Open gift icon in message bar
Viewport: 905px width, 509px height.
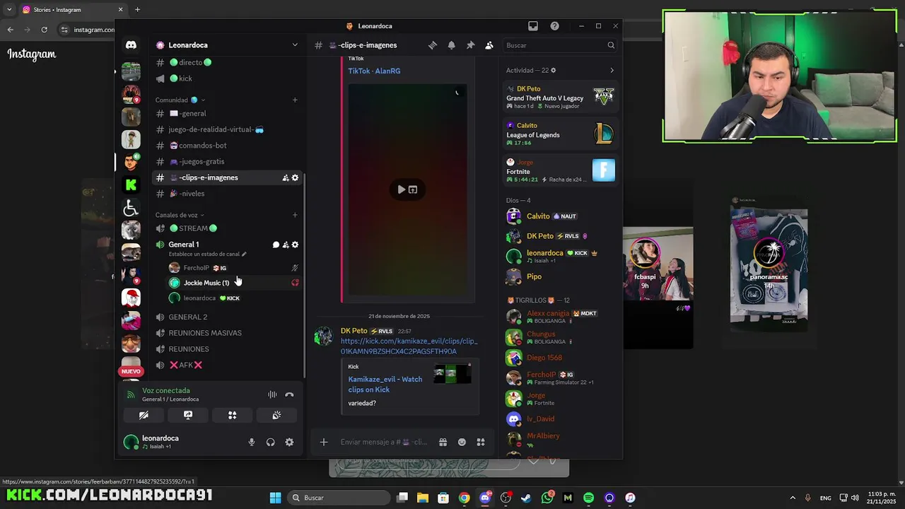pyautogui.click(x=443, y=443)
